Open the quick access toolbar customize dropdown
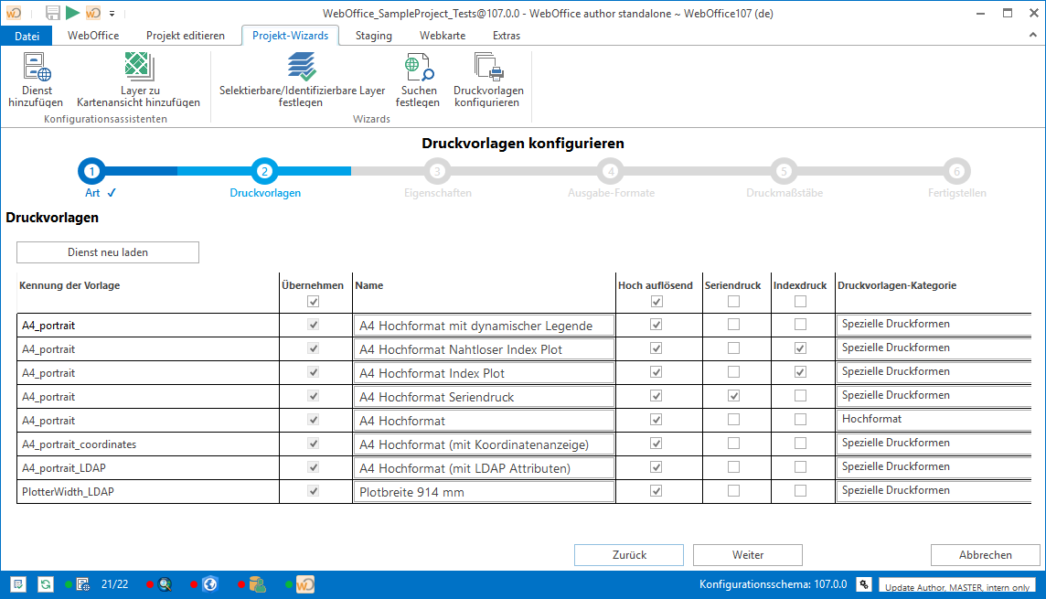1046x599 pixels. click(112, 13)
